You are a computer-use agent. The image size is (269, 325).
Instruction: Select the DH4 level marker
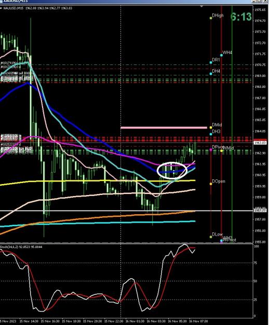[211, 74]
